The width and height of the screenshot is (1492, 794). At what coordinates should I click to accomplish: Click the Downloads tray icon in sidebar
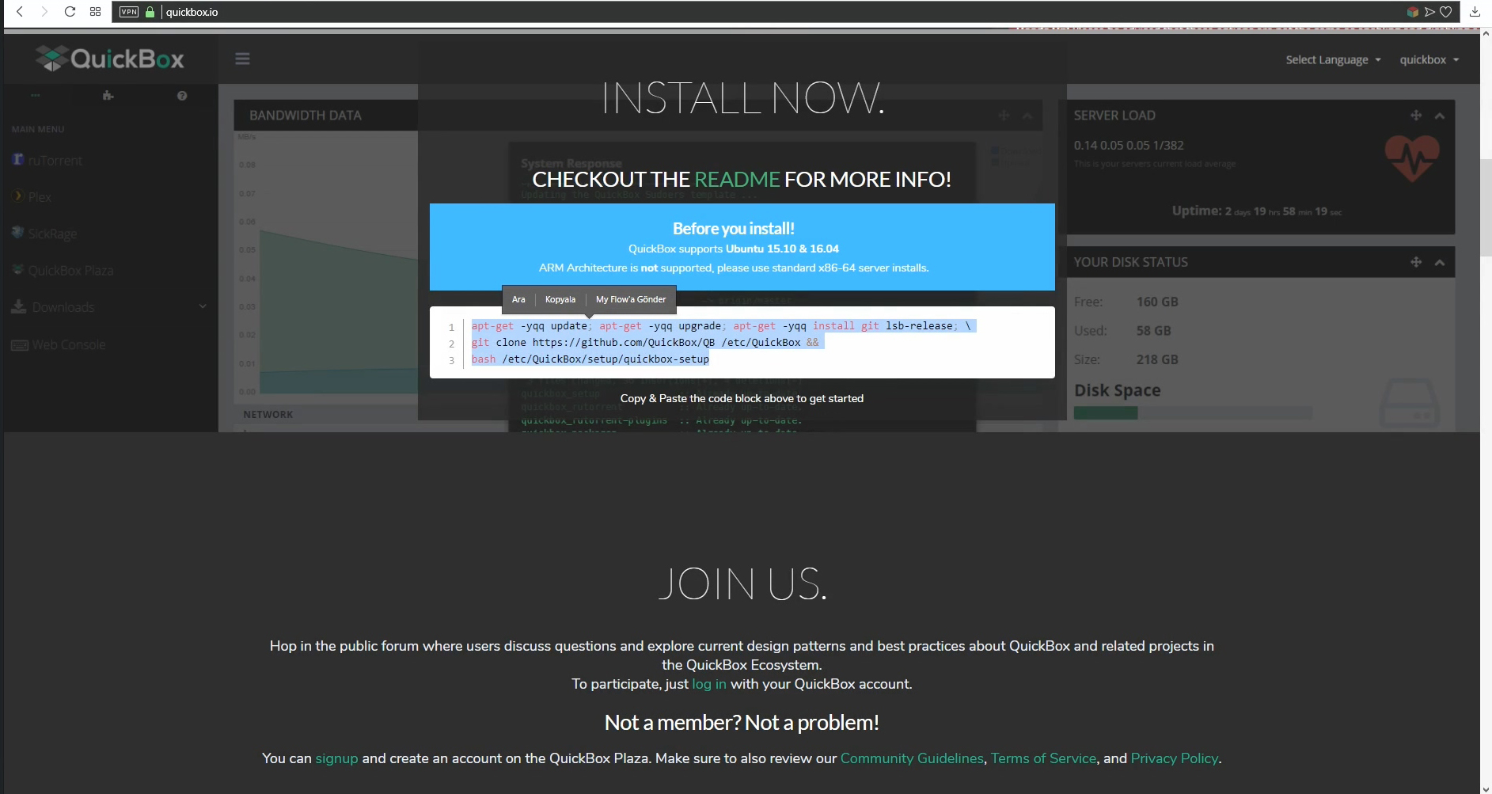coord(19,306)
